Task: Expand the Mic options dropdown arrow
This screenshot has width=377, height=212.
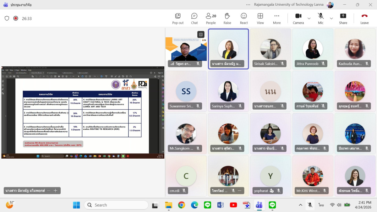Action: point(331,18)
